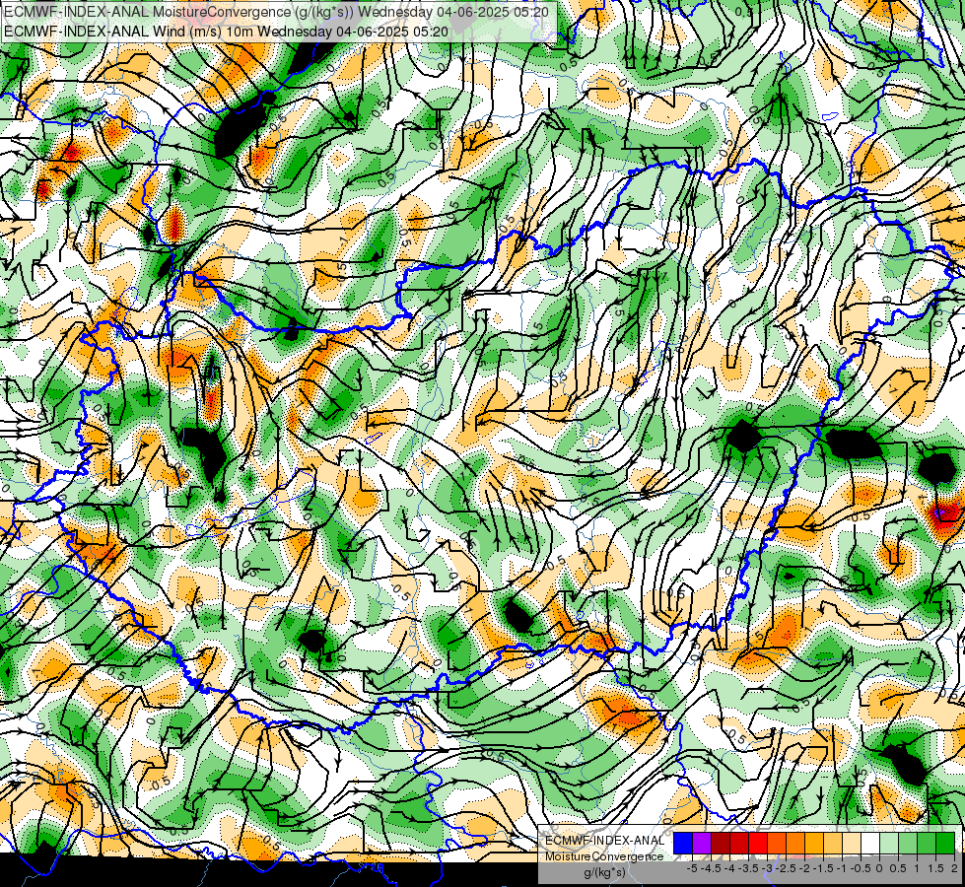This screenshot has height=887, width=965.
Task: Select the darkest green swatch ending the scale
Action: click(945, 844)
